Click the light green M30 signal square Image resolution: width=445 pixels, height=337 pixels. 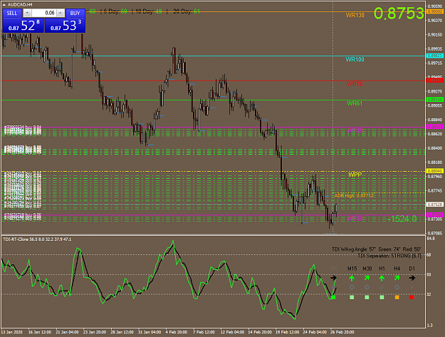[x=367, y=297]
